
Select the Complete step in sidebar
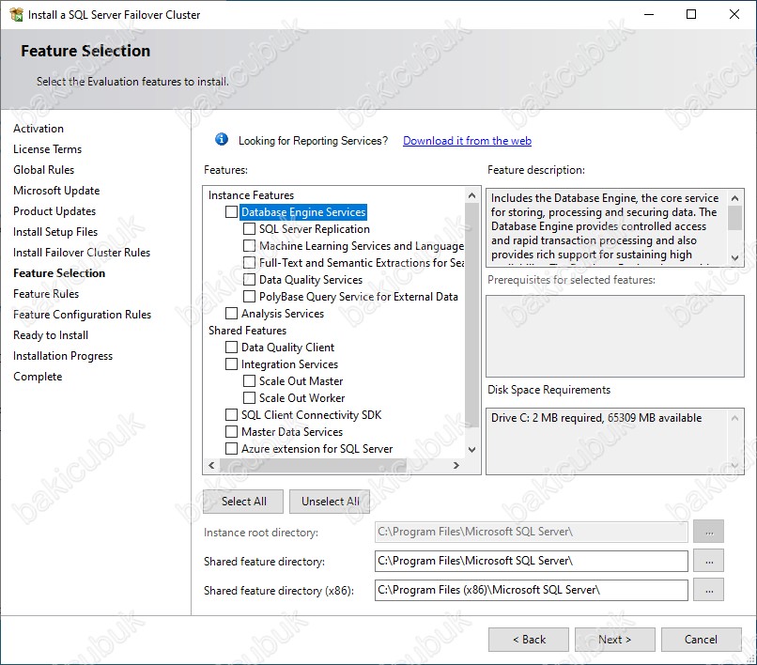(38, 377)
